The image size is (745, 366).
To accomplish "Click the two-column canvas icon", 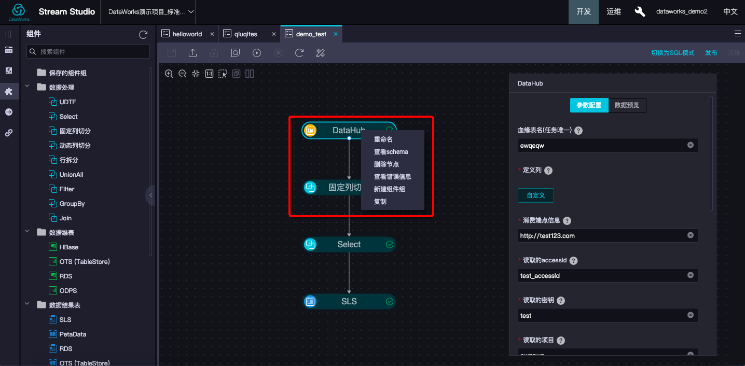I will tap(250, 74).
